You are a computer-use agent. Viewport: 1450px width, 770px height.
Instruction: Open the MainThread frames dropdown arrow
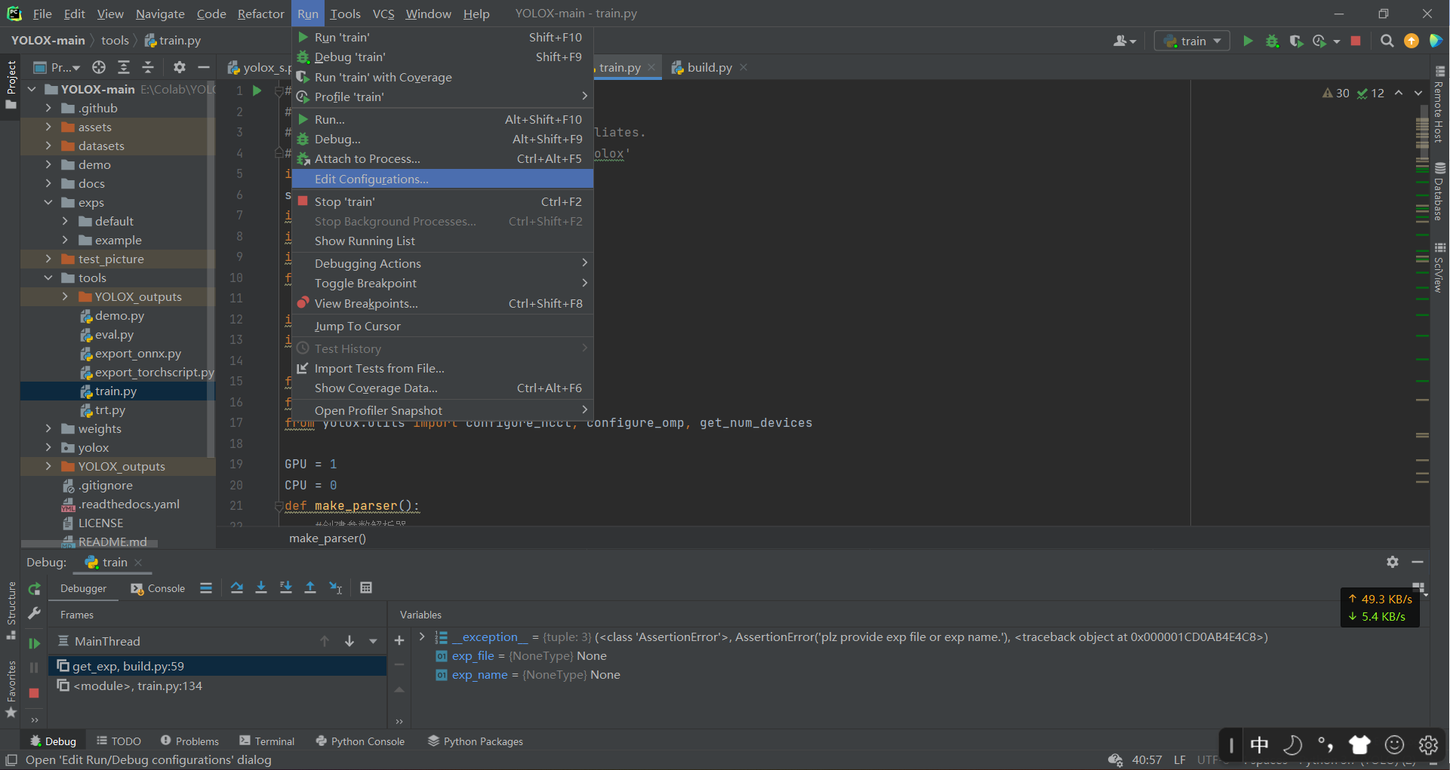pyautogui.click(x=373, y=641)
